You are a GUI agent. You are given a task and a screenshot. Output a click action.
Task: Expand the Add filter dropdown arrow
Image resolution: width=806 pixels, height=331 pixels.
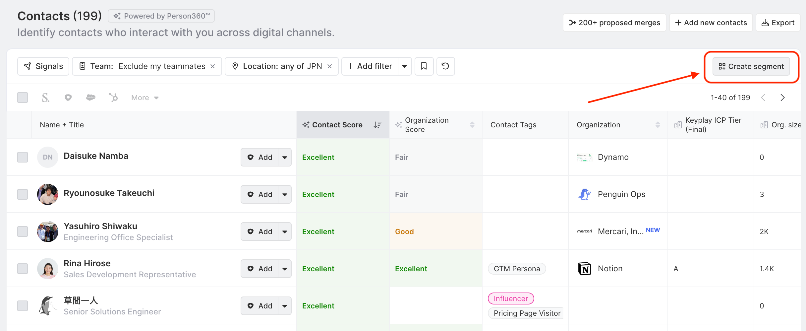pyautogui.click(x=405, y=66)
